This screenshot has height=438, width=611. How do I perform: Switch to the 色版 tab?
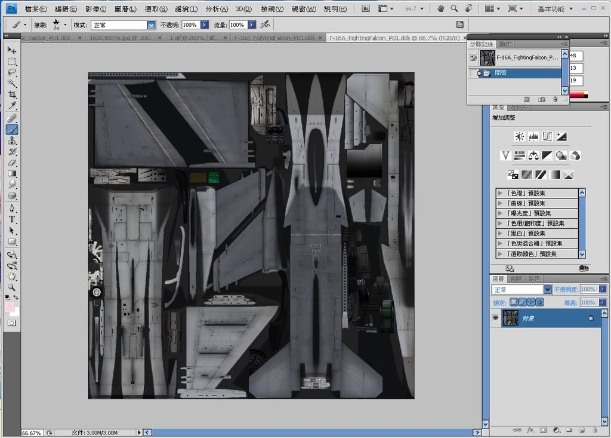click(516, 279)
